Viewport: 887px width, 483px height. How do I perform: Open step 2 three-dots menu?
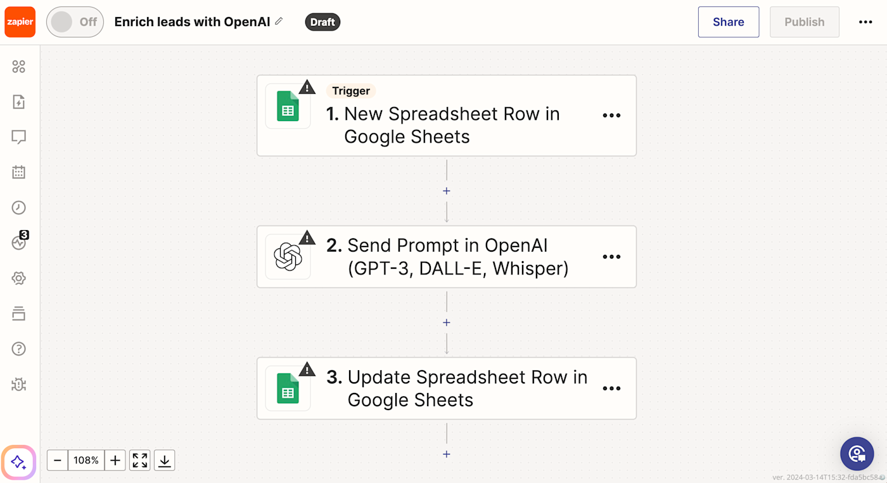[x=611, y=257]
